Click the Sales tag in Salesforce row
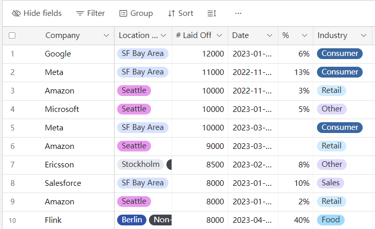The height and width of the screenshot is (229, 375). point(330,183)
